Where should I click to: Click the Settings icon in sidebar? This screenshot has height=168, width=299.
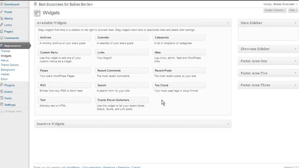(2, 105)
